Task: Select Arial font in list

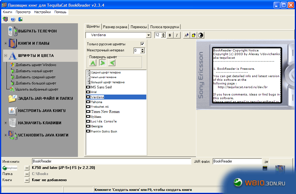Action: [x=116, y=92]
